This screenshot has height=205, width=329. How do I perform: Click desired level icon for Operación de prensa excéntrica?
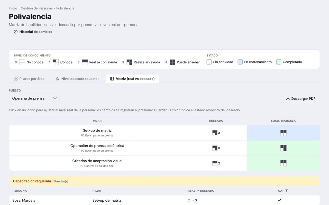point(215,148)
